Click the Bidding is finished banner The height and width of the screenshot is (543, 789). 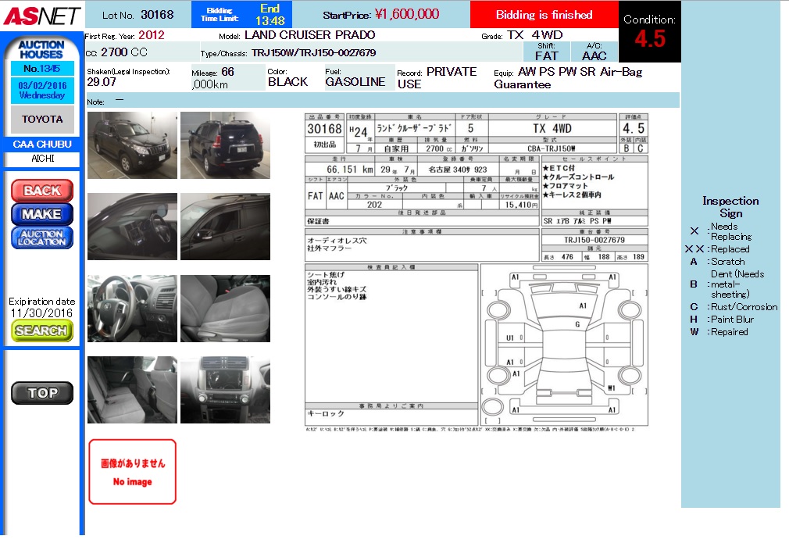coord(544,15)
